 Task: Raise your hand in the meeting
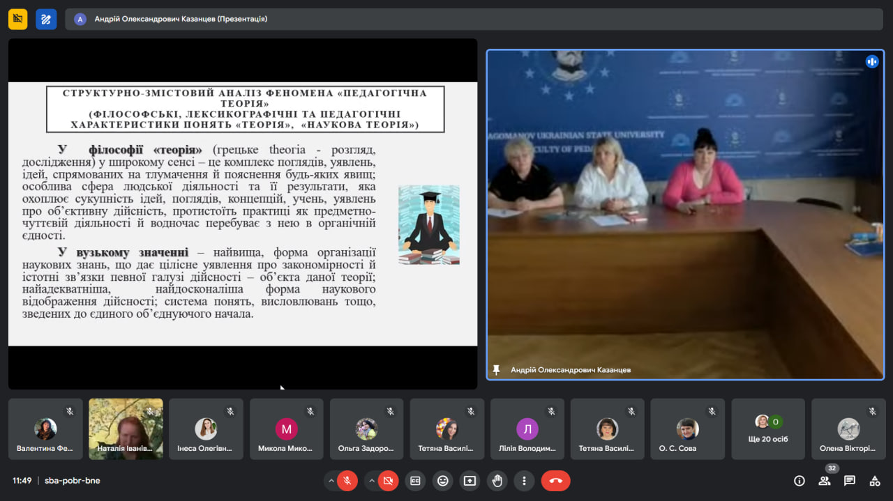pos(497,481)
